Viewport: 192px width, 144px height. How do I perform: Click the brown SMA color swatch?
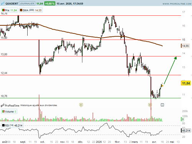point(21,10)
